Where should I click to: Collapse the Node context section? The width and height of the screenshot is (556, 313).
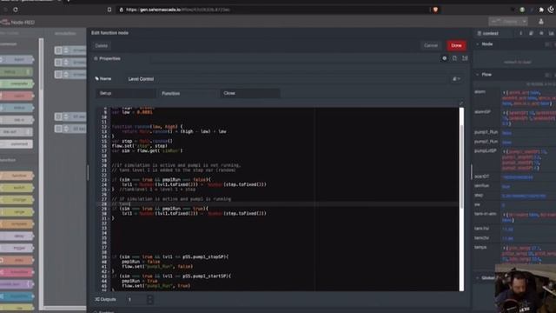pyautogui.click(x=478, y=44)
